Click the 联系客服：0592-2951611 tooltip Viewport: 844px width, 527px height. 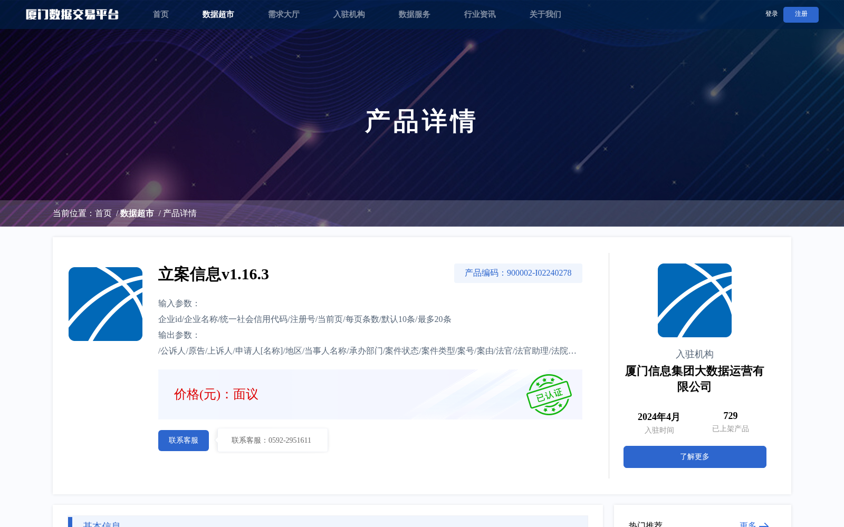272,440
